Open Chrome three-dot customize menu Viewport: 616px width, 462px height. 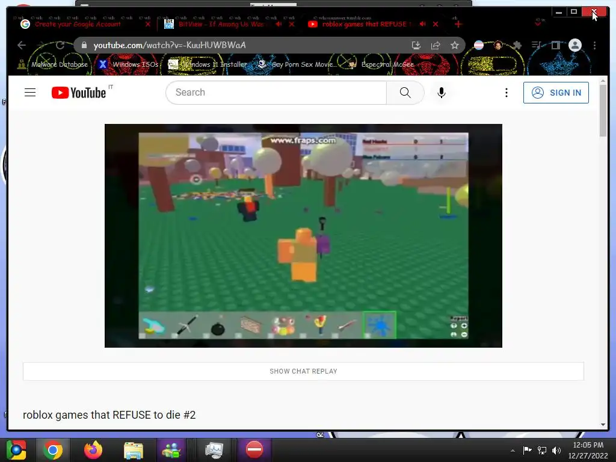pos(594,45)
